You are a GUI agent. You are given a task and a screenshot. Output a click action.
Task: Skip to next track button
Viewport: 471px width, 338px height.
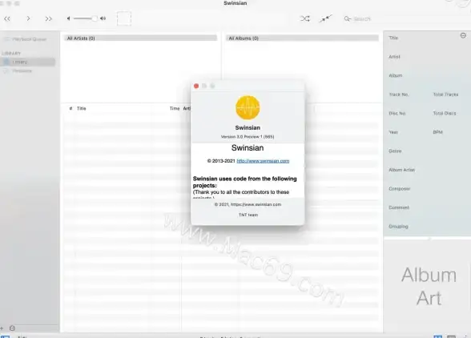[x=48, y=19]
